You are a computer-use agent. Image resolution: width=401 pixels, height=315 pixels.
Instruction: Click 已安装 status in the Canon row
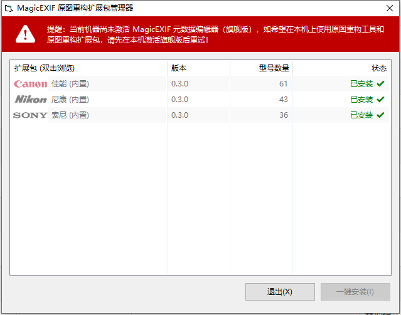(361, 84)
